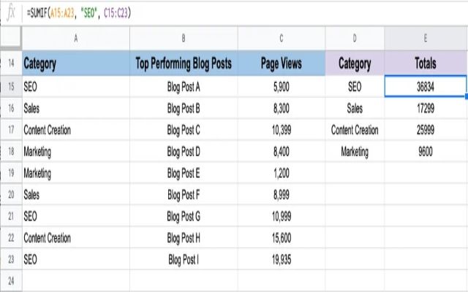Select the Blog Post I cell
Image resolution: width=468 pixels, height=292 pixels.
pyautogui.click(x=184, y=259)
